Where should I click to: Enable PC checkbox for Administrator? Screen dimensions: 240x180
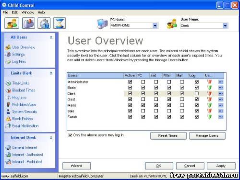143,82
